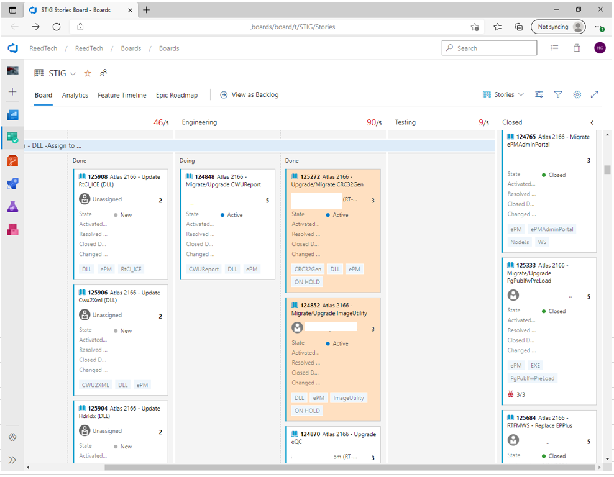Click the ePMAdminPortal tag on card 124765
This screenshot has height=477, width=614.
click(x=552, y=229)
